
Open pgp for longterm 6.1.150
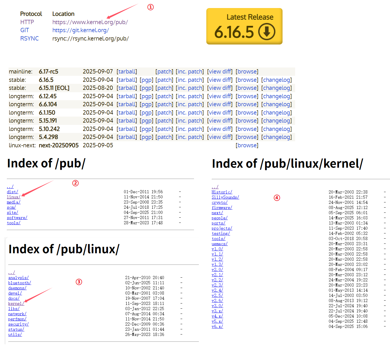click(146, 113)
